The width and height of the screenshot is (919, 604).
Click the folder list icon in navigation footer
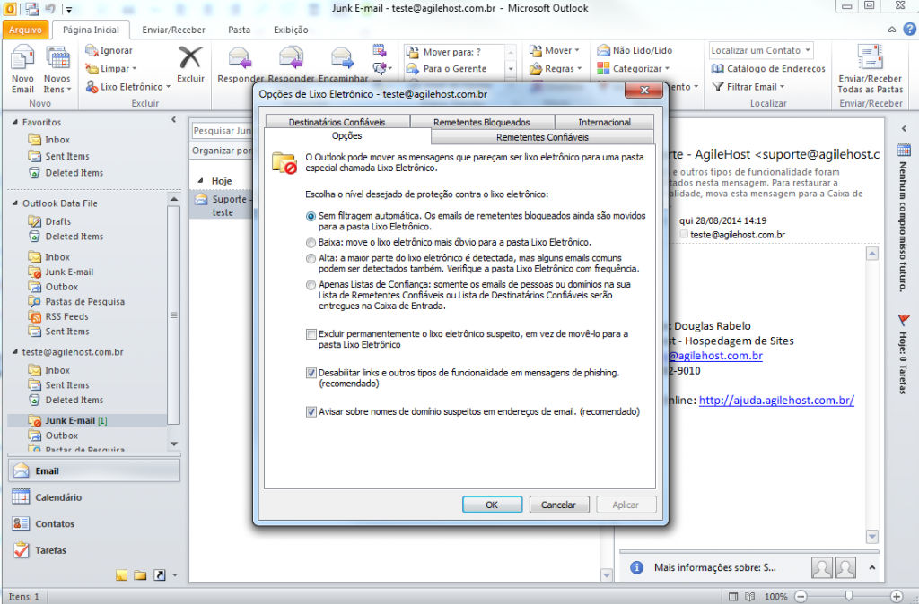pos(139,574)
